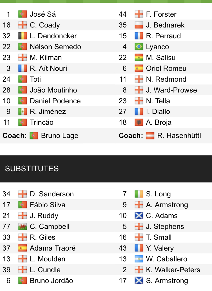Click the Spain flag next to Adama Traoré

pos(22,248)
